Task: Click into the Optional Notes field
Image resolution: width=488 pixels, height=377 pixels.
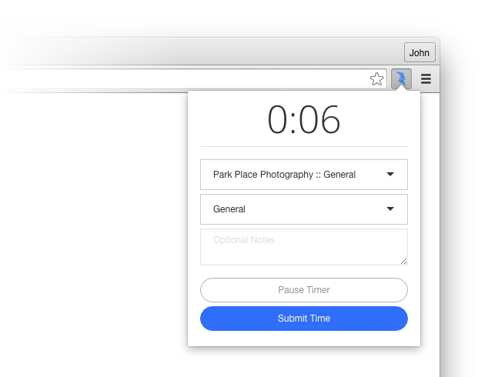Action: pyautogui.click(x=304, y=247)
